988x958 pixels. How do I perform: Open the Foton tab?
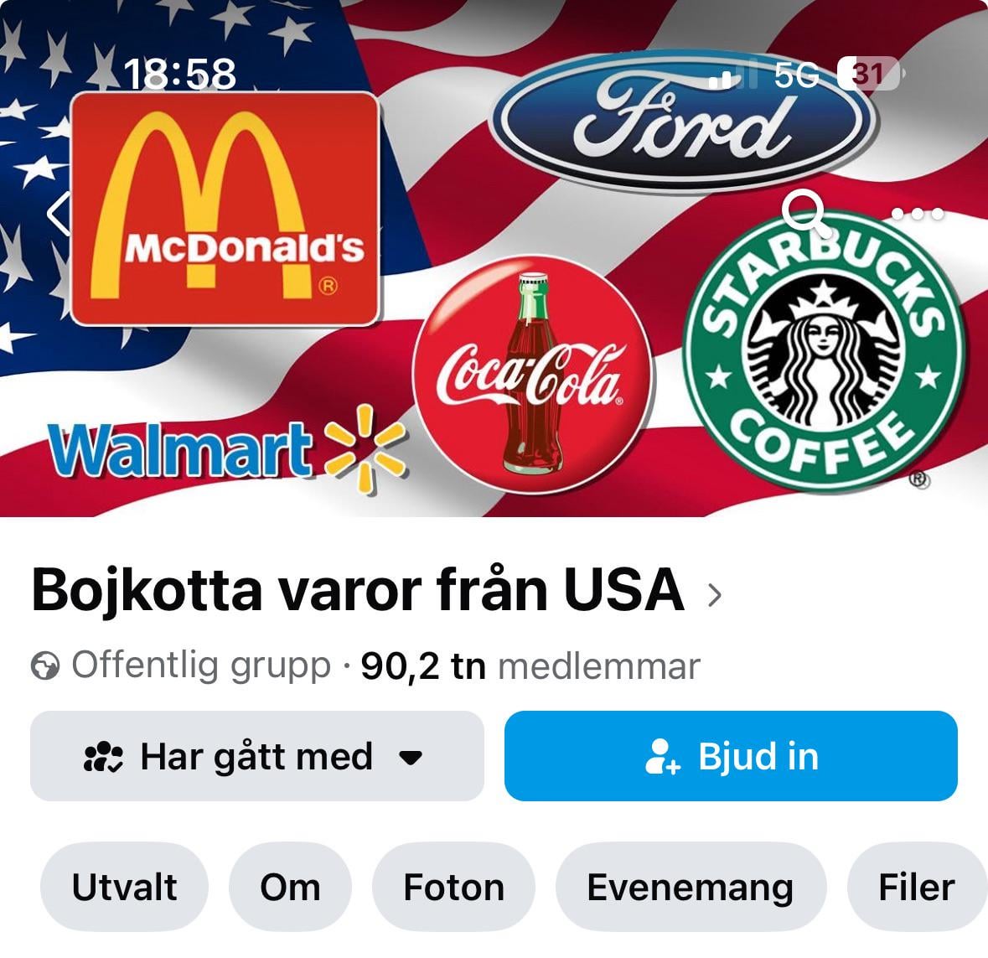click(453, 887)
